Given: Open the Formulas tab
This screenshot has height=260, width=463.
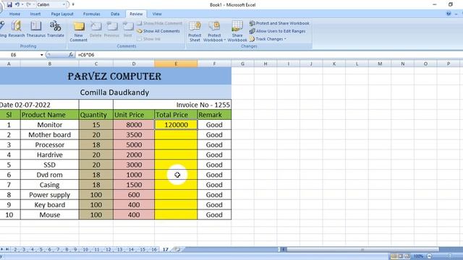Looking at the screenshot, I should click(92, 14).
